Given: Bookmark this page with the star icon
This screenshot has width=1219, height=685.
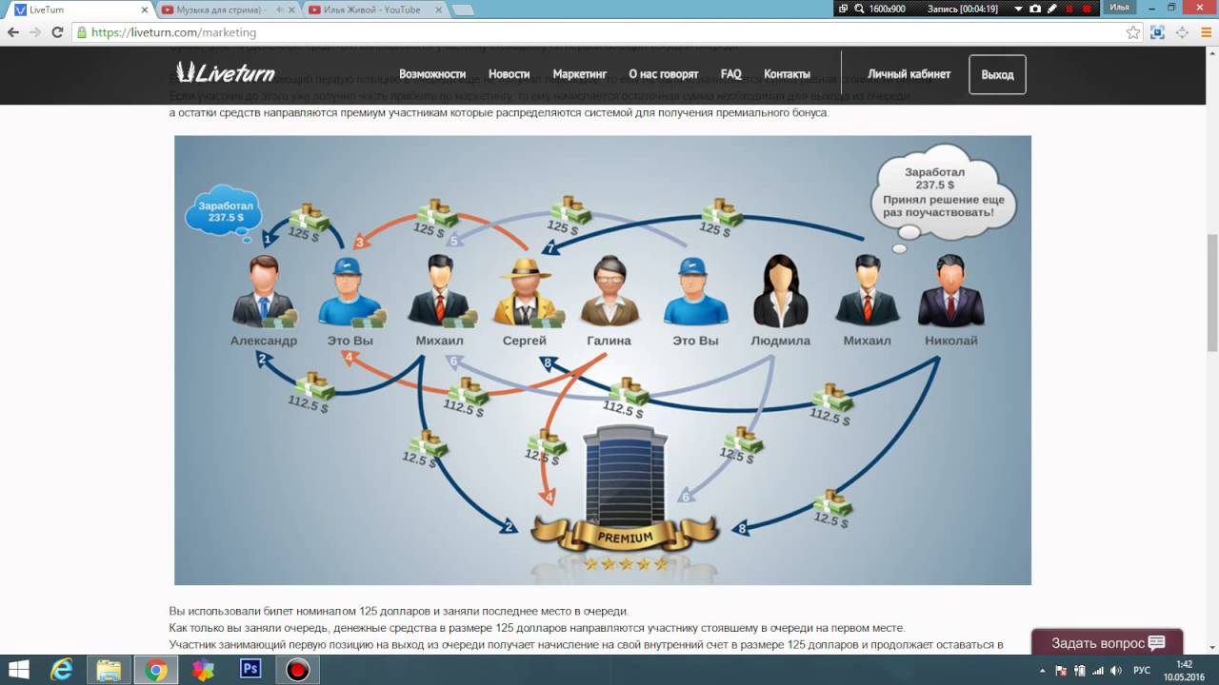Looking at the screenshot, I should (1133, 31).
